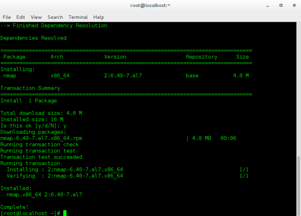Click the root@localhost title bar text
301x216 pixels.
point(150,6)
